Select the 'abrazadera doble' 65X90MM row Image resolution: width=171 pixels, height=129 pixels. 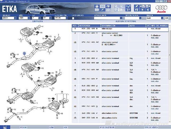pyautogui.click(x=120, y=113)
